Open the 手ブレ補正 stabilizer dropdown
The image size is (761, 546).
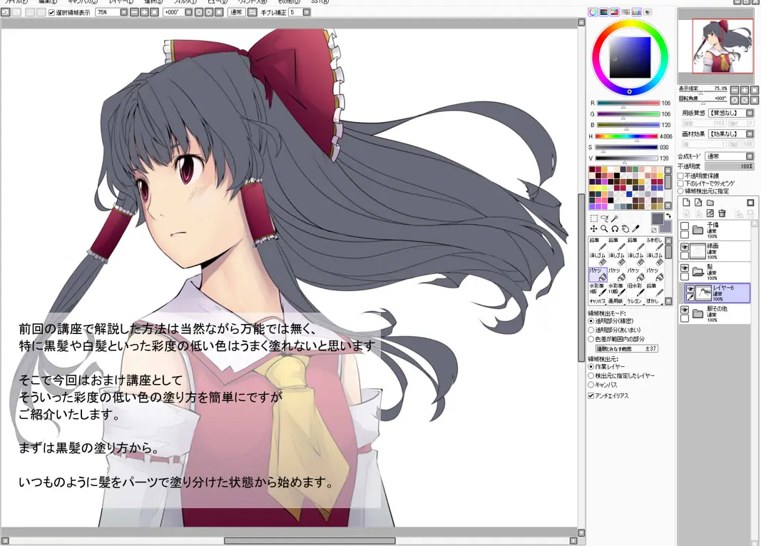[x=307, y=12]
